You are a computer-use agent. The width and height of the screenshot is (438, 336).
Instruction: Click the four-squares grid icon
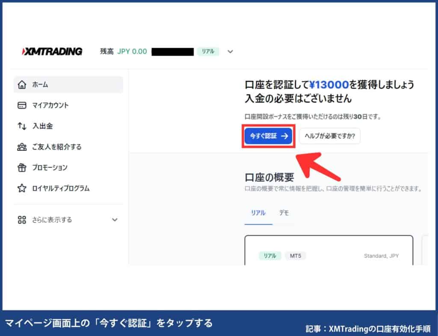point(22,220)
